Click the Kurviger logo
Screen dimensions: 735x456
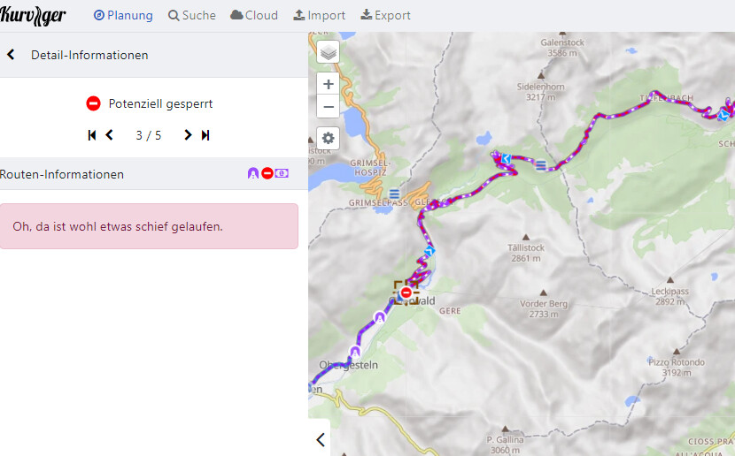click(x=34, y=15)
